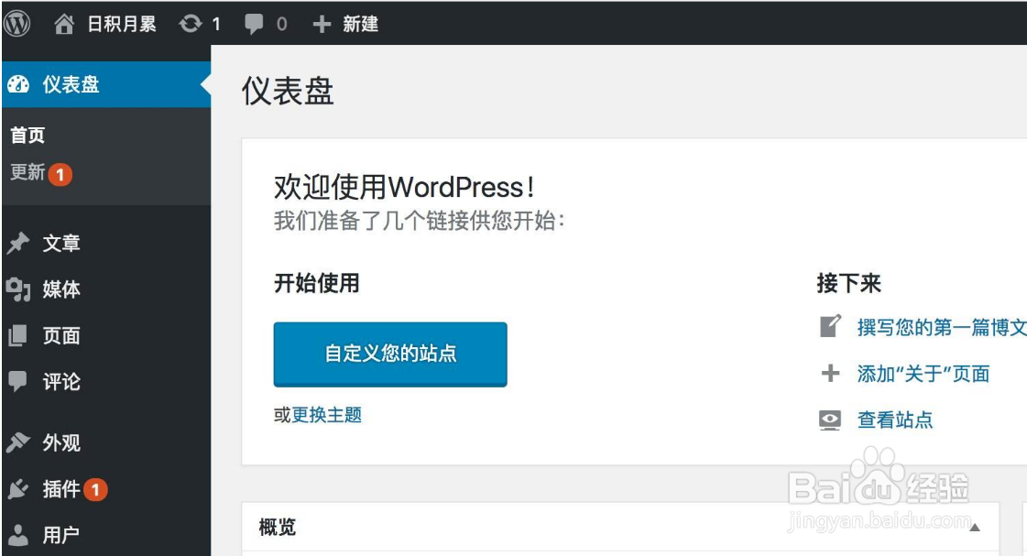Click the plugin update badge beside 插件
Viewport: 1027px width, 556px height.
point(95,489)
